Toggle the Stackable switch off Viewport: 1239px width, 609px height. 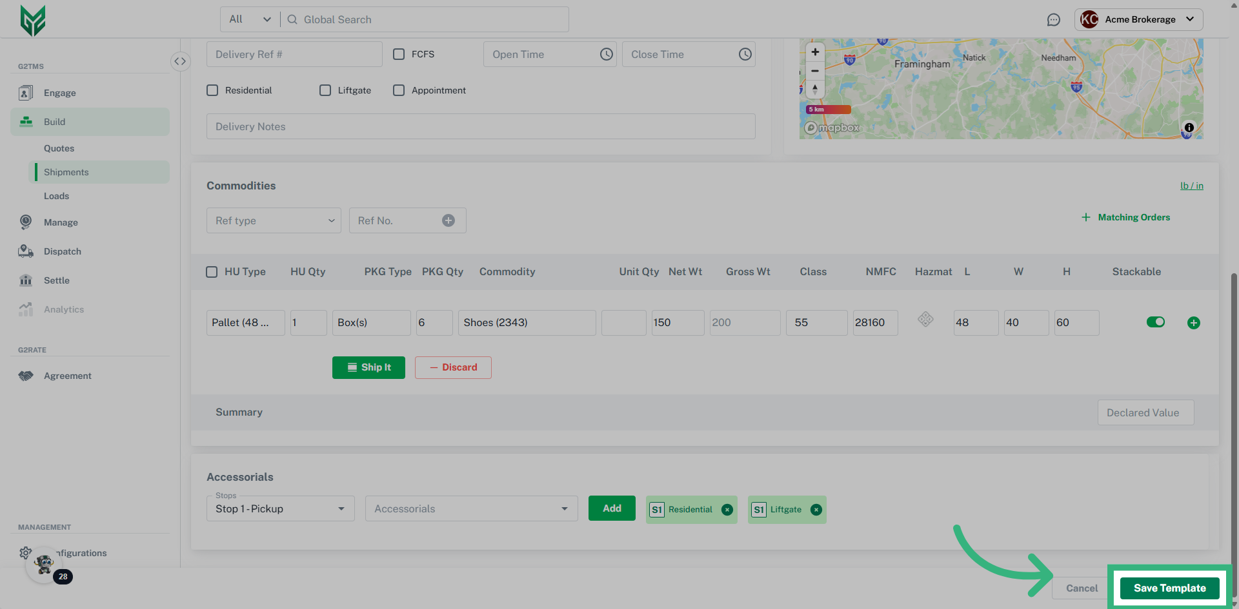coord(1155,322)
